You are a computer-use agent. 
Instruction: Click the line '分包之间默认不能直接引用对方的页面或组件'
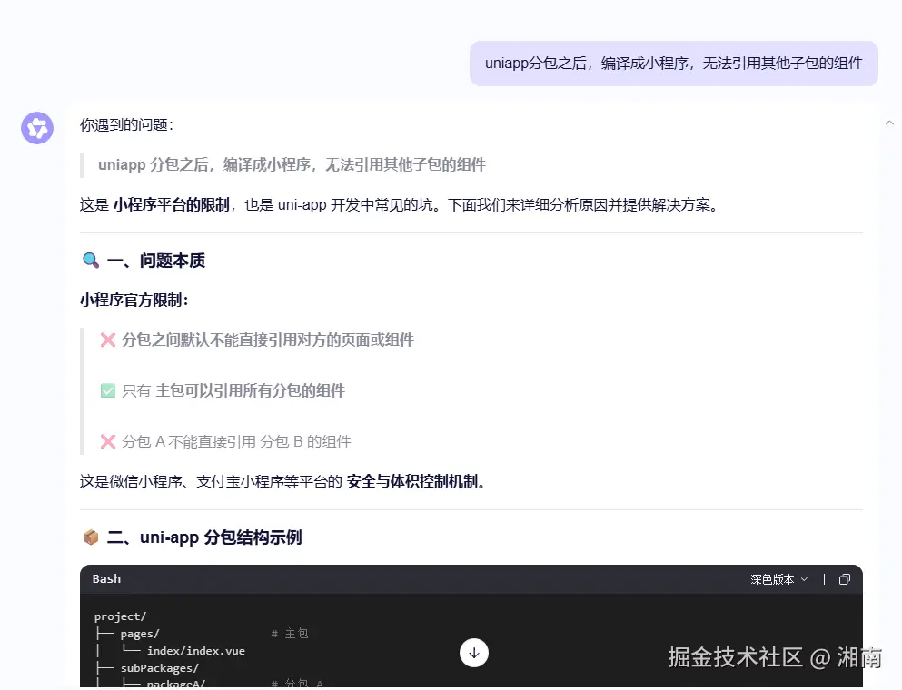click(268, 340)
